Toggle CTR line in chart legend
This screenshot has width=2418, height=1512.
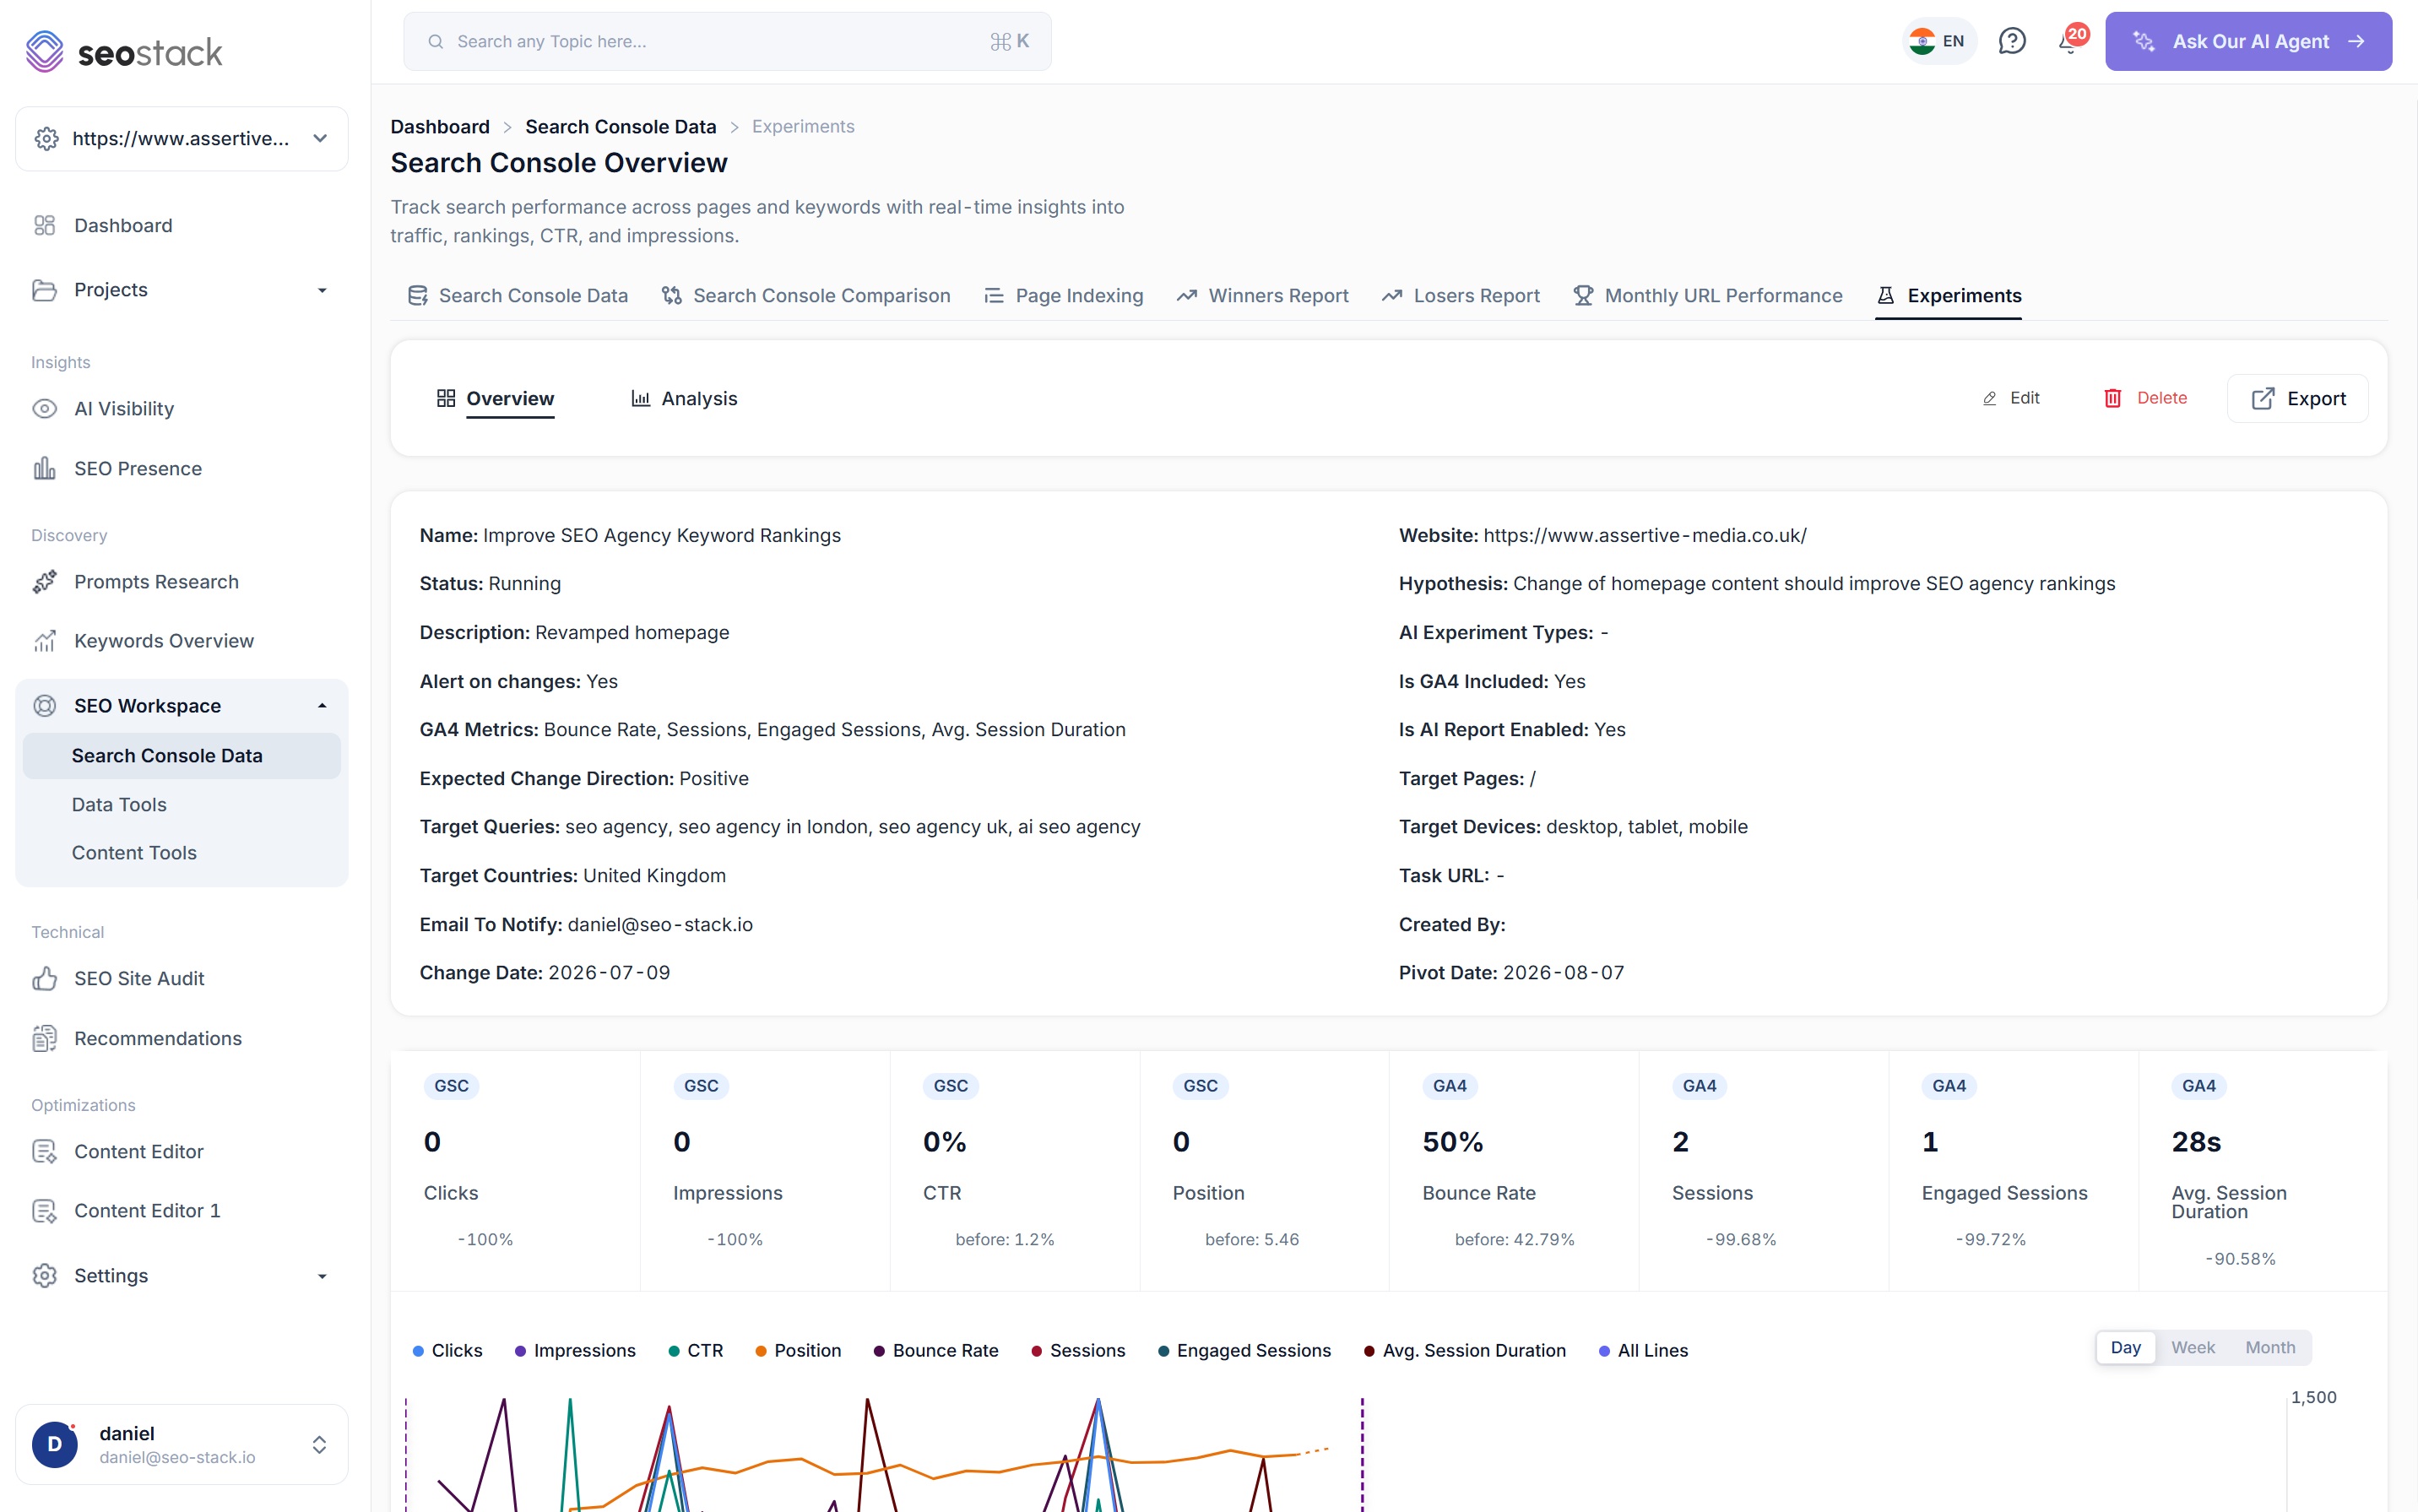(x=696, y=1351)
